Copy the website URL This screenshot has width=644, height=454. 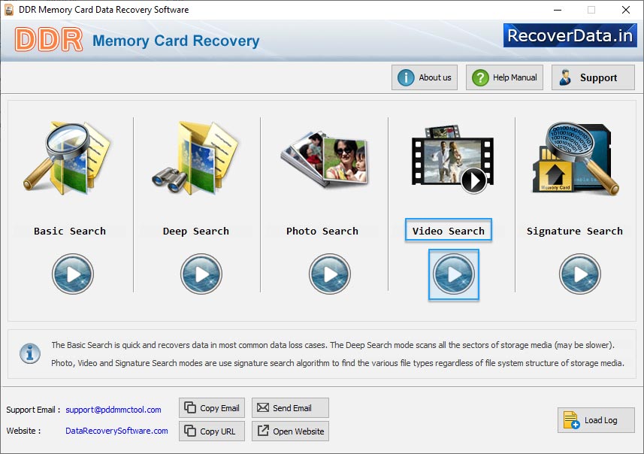click(x=212, y=431)
